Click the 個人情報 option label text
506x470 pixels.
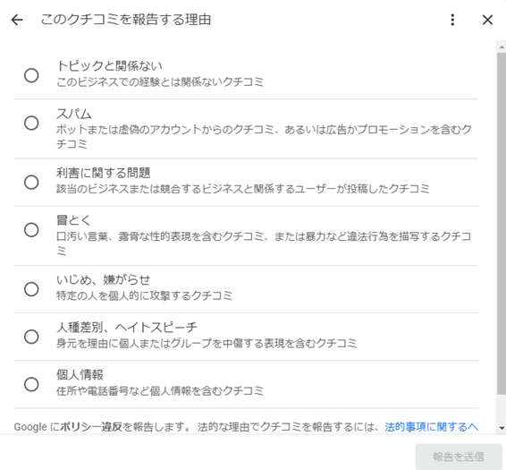click(80, 375)
